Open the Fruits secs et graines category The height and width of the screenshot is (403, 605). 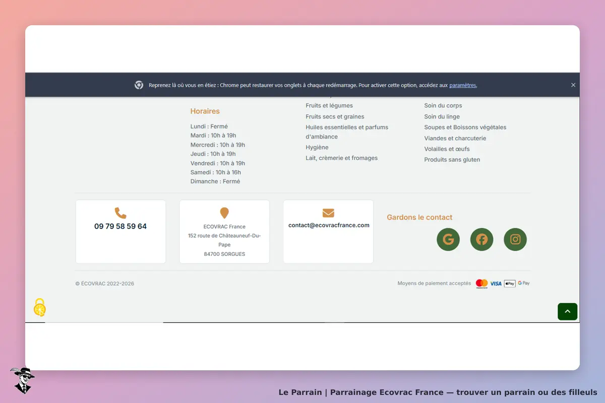[x=335, y=116]
